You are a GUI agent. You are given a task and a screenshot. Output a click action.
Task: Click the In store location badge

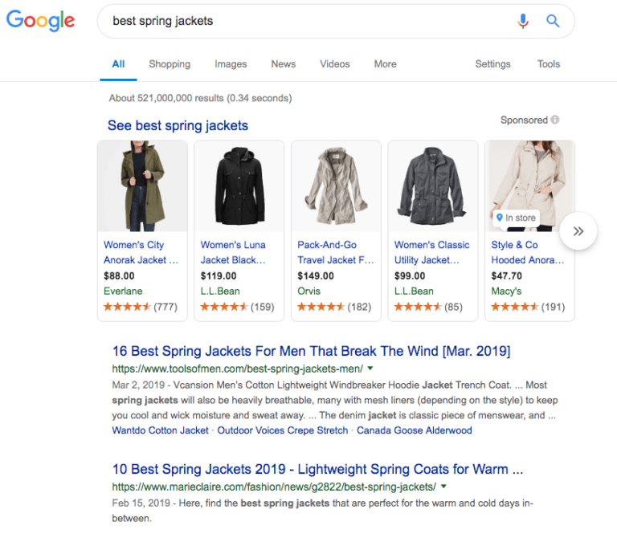[517, 218]
